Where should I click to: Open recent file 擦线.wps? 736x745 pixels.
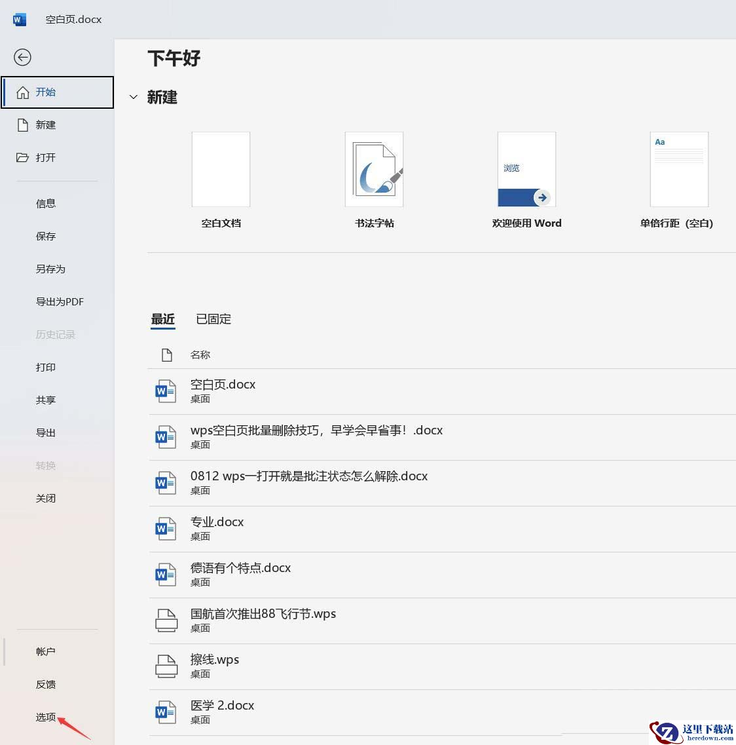coord(442,666)
